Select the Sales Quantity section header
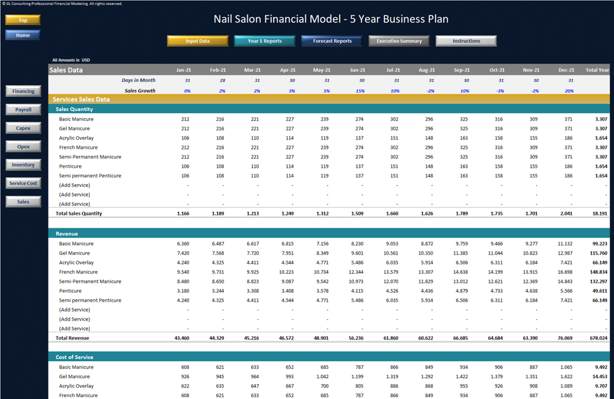The image size is (614, 399). point(329,109)
